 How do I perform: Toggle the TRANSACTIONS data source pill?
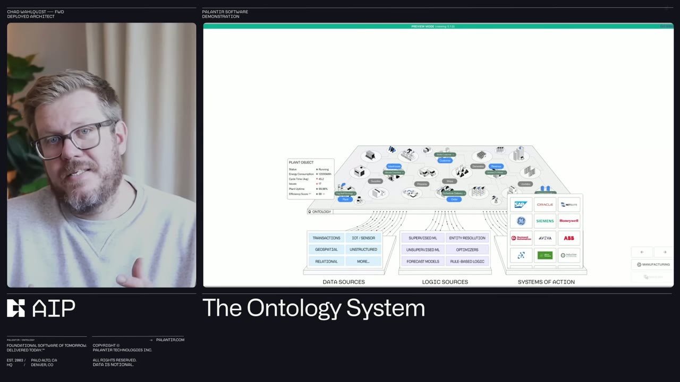pyautogui.click(x=326, y=238)
